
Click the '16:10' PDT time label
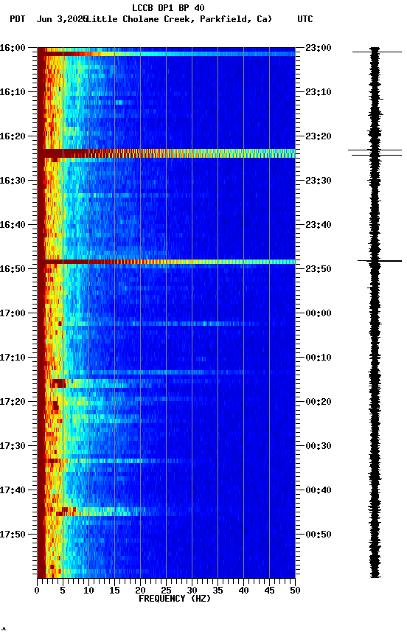click(13, 92)
